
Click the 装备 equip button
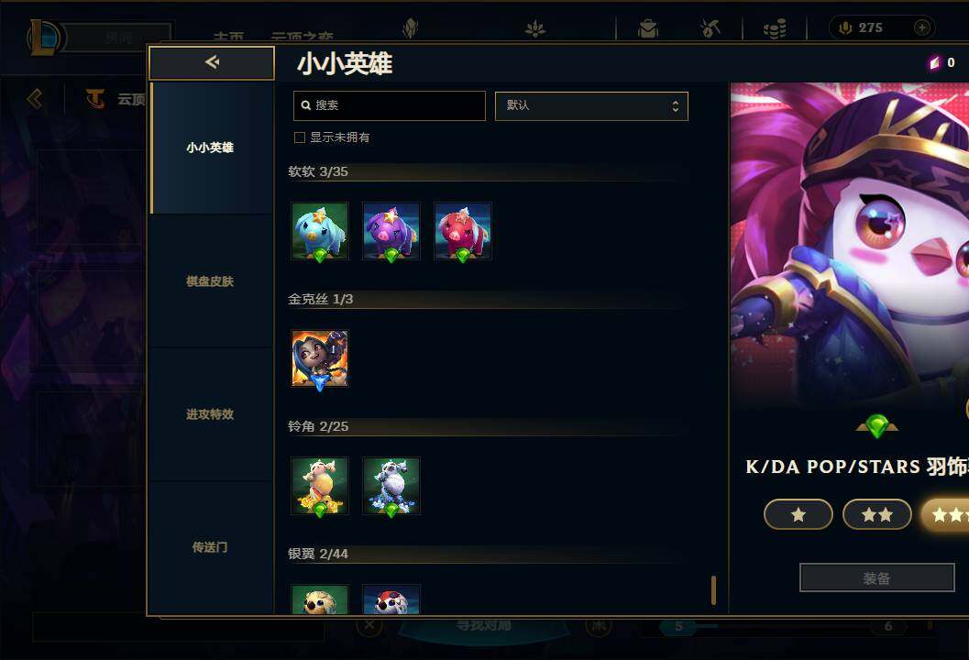[x=877, y=577]
